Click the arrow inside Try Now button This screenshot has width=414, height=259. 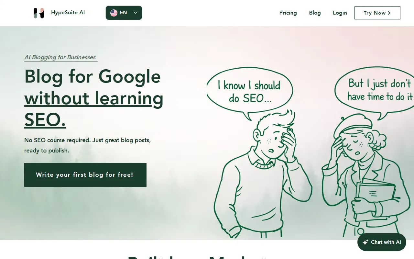point(389,13)
